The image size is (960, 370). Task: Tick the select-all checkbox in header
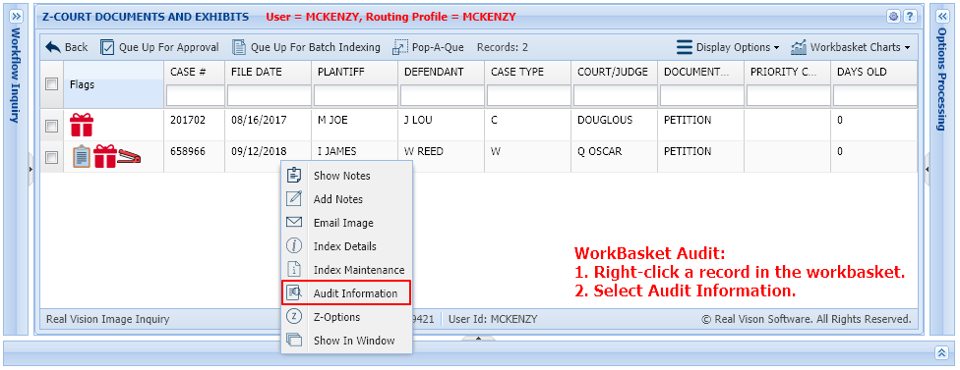(52, 84)
